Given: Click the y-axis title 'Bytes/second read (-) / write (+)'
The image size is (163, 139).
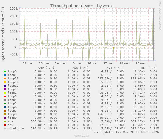Looking at the screenshot, I should pyautogui.click(x=3, y=34).
